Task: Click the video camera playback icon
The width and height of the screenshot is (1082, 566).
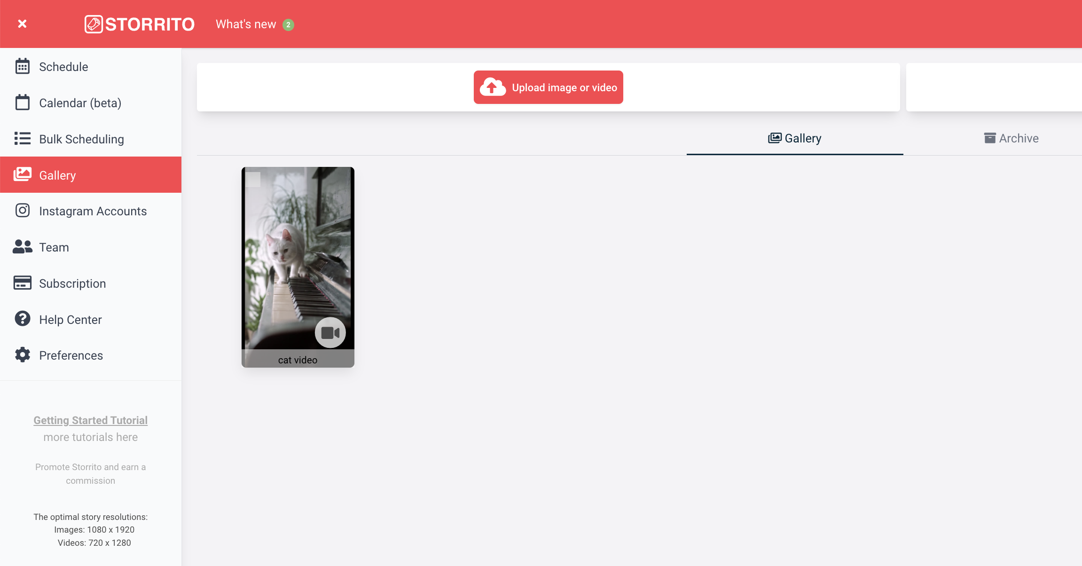Action: [329, 333]
